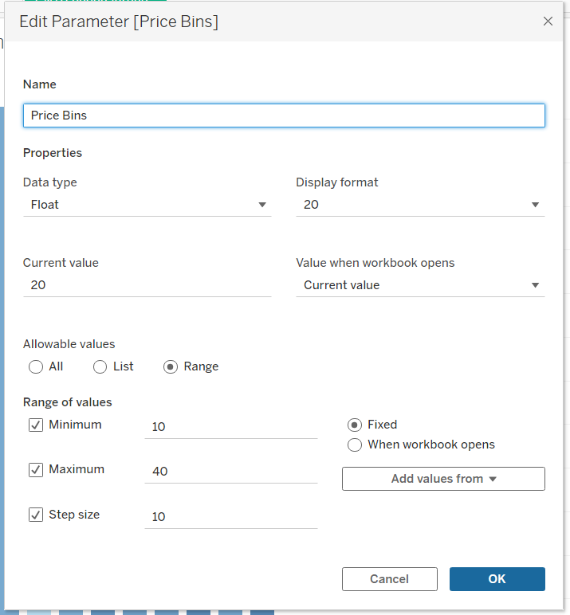570x615 pixels.
Task: Select the List allowable values option
Action: tap(100, 367)
